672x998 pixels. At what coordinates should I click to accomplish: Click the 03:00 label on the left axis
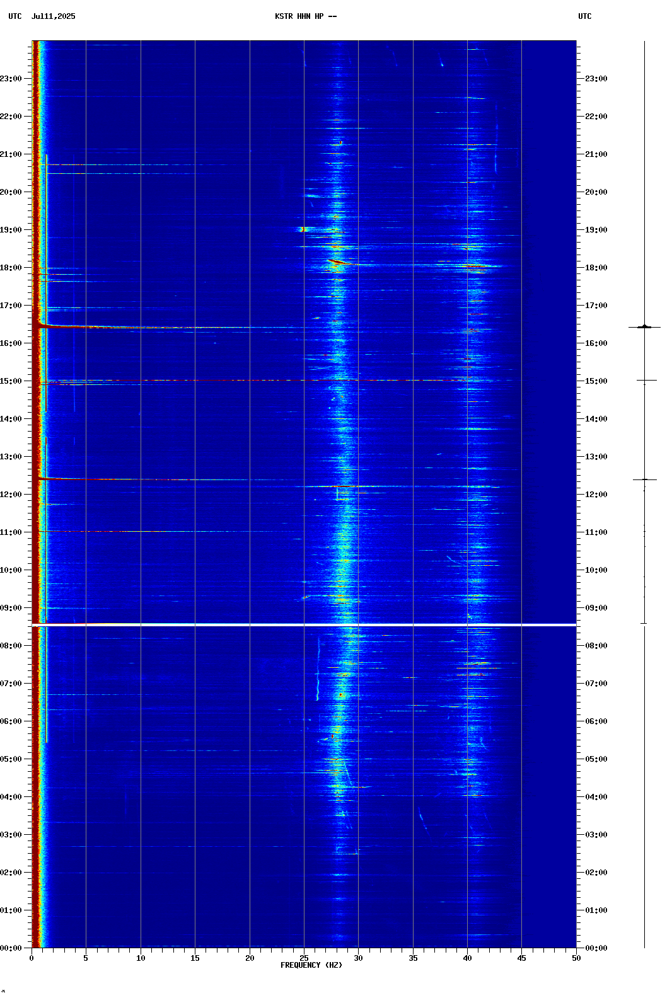(11, 835)
